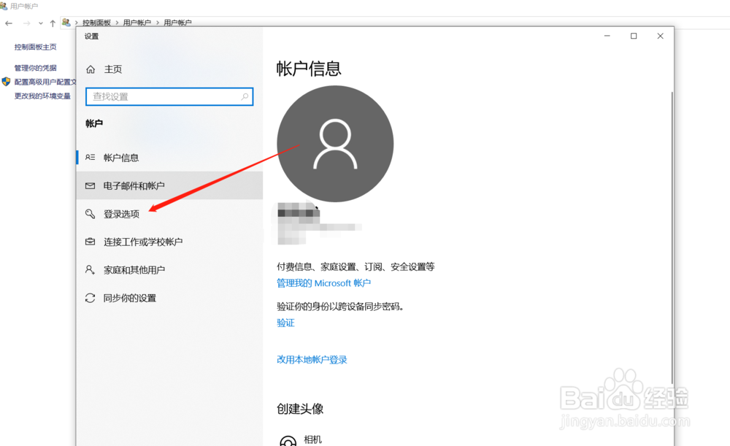Click the 验证 link to verify identity

pyautogui.click(x=285, y=322)
